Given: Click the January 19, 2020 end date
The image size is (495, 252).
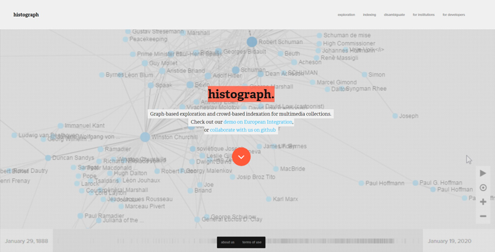Looking at the screenshot, I should point(450,241).
